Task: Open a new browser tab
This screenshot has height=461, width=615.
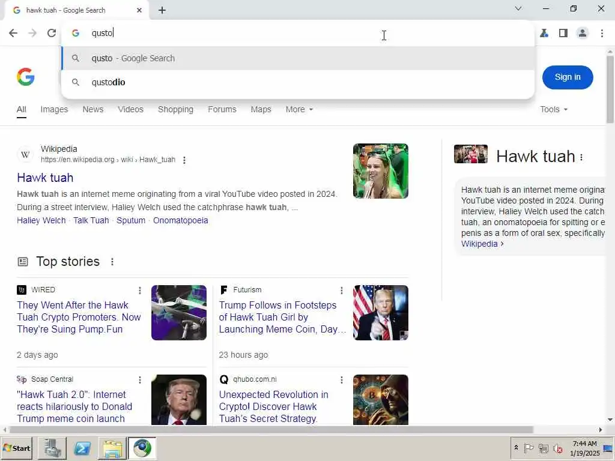Action: click(162, 11)
